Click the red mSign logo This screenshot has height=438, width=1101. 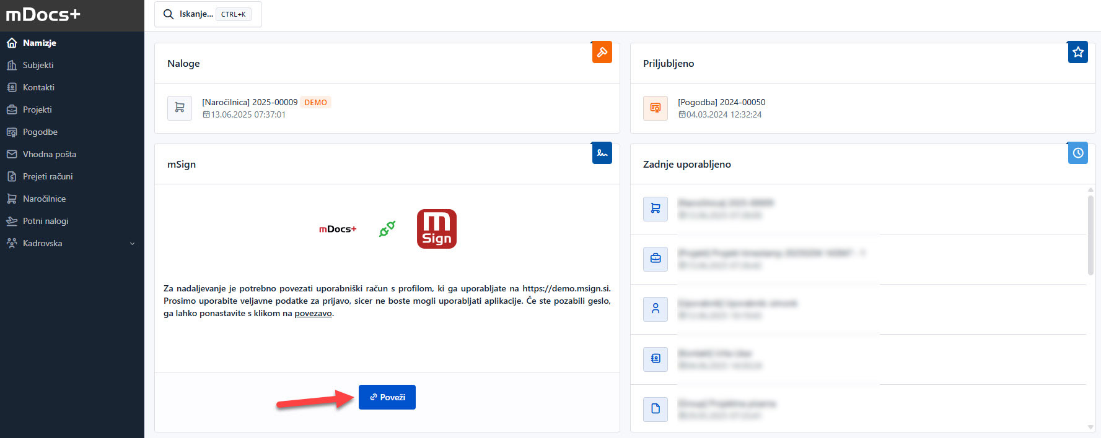coord(436,229)
